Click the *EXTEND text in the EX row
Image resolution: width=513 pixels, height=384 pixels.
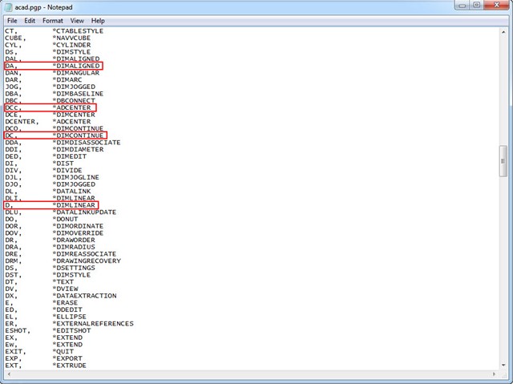point(67,338)
